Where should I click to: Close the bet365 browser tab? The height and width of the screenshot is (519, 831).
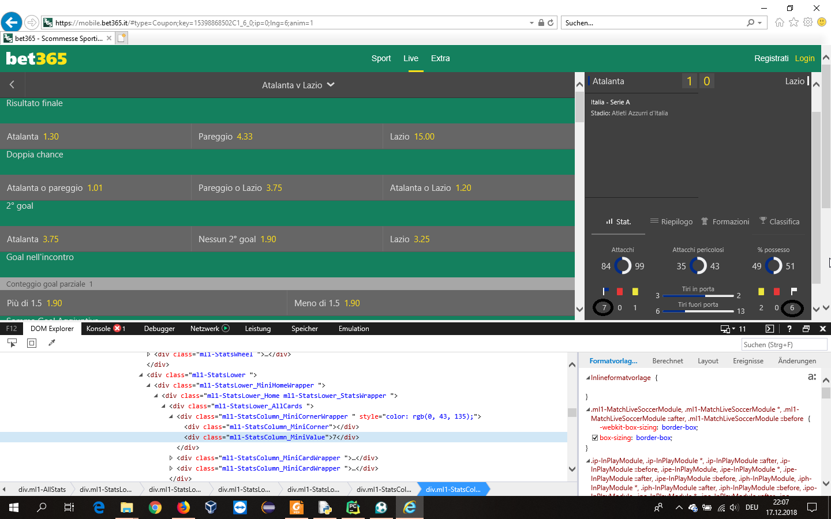click(108, 38)
